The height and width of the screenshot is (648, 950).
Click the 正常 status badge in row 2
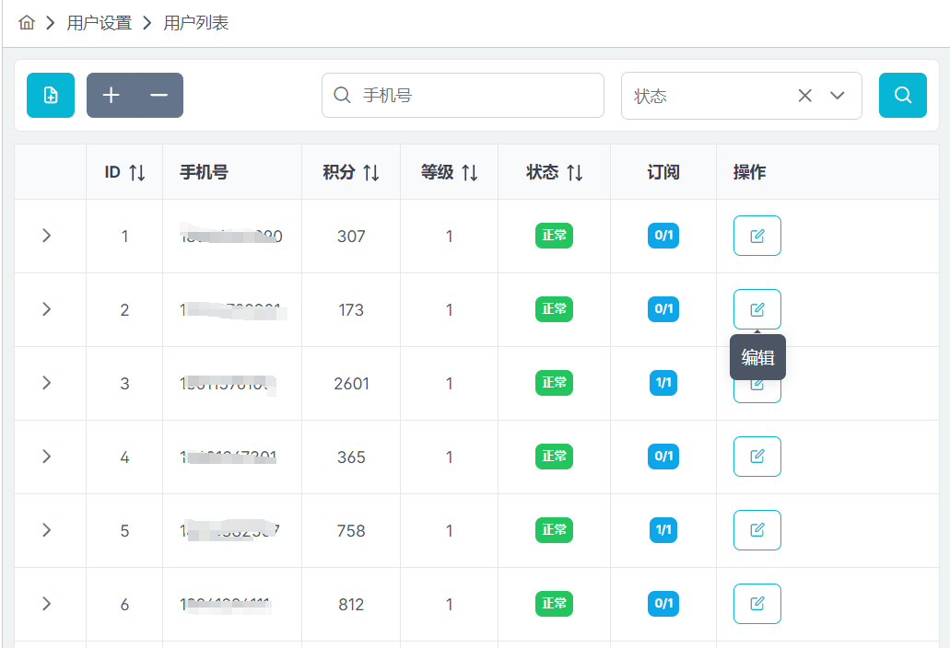click(554, 309)
